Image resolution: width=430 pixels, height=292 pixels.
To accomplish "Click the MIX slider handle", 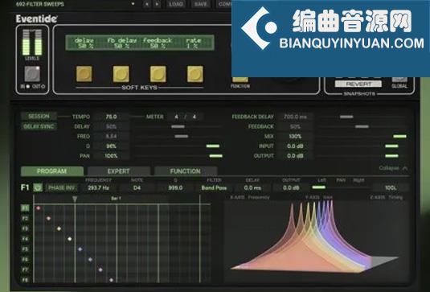I will point(399,136).
